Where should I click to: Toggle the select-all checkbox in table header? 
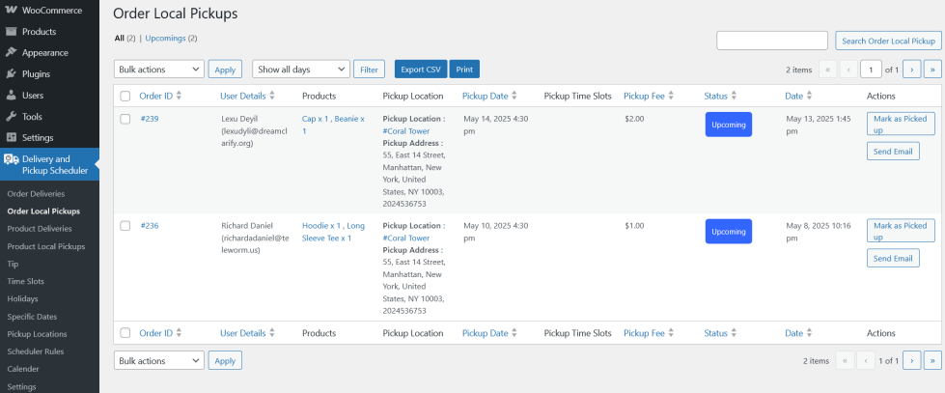[125, 96]
